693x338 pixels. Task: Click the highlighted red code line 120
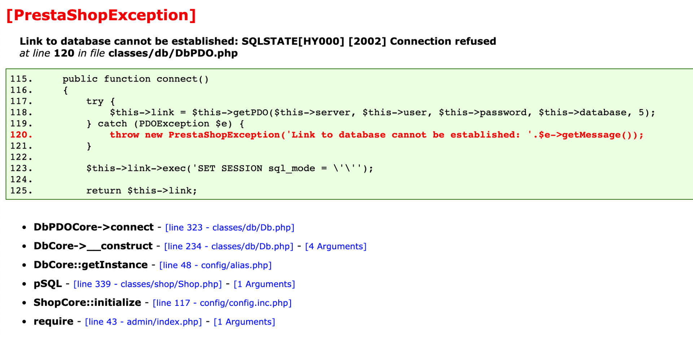pyautogui.click(x=327, y=135)
